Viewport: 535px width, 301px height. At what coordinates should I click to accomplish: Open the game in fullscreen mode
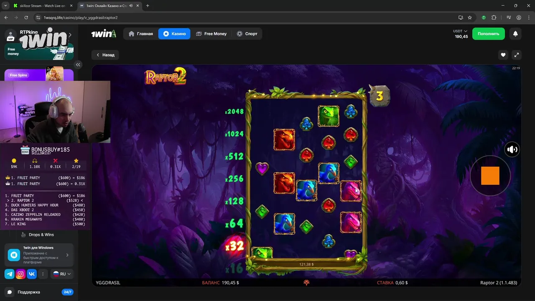(516, 55)
